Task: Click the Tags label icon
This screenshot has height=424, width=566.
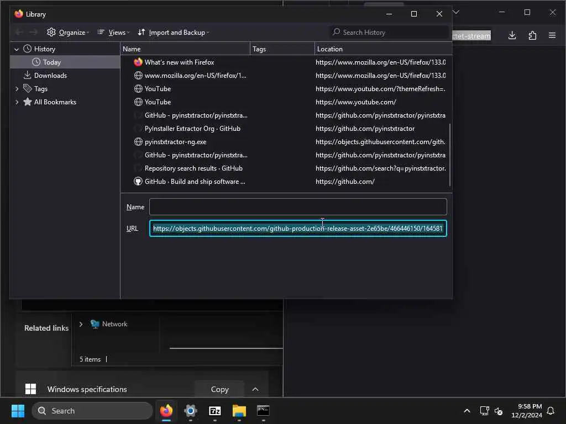Action: (28, 88)
